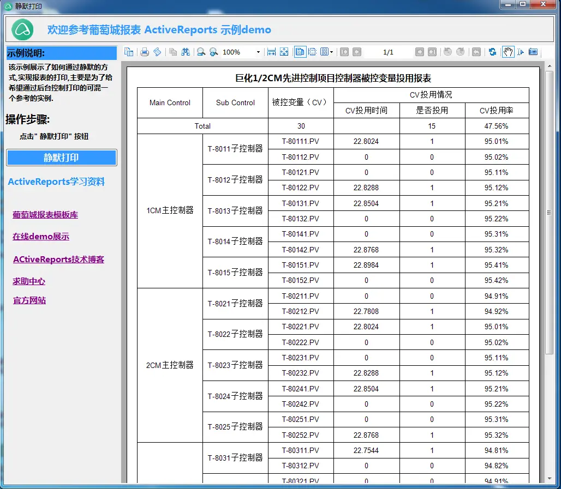Open the 葡萄城报表模板库 link
The height and width of the screenshot is (489, 561).
pos(45,215)
